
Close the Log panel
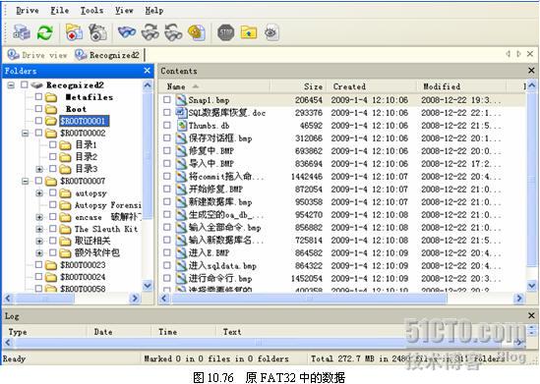coord(531,315)
